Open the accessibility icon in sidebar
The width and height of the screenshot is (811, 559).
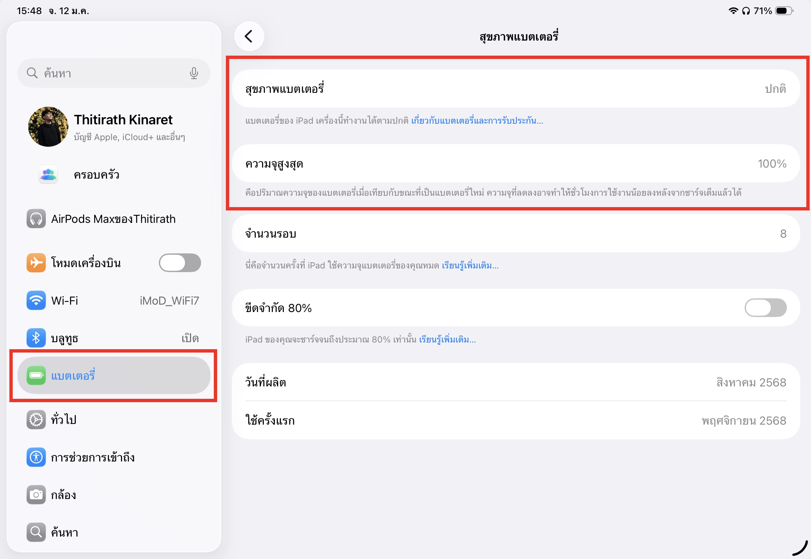(x=36, y=457)
